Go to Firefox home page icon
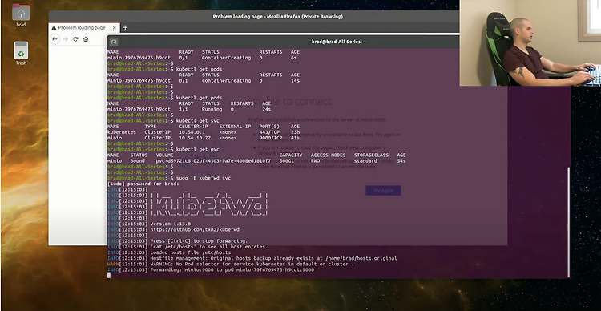This screenshot has height=311, width=601. (x=86, y=39)
